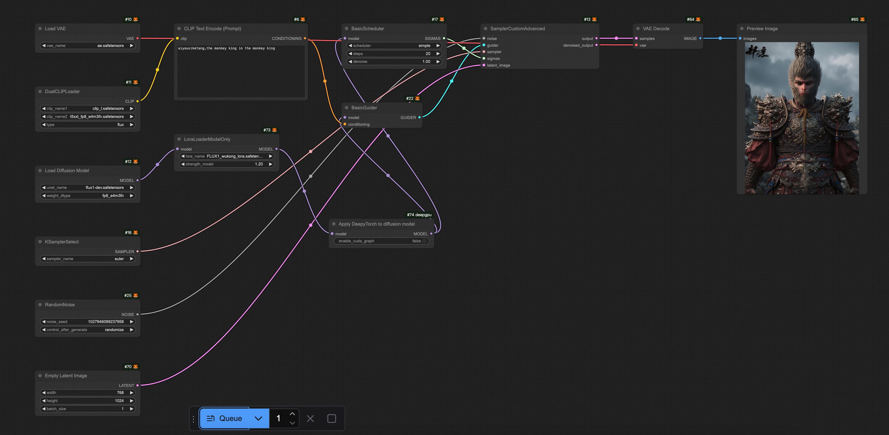Collapse the Load VAE node via its dot
Image resolution: width=889 pixels, height=435 pixels.
pos(40,29)
